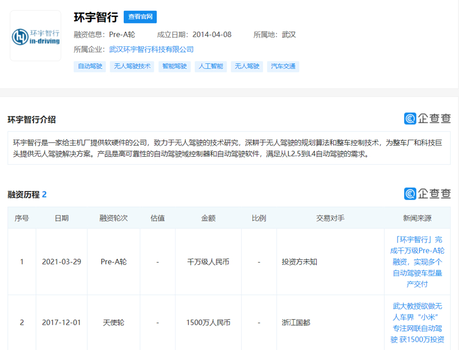459x350 pixels.
Task: Open the 查看官网 official site button
Action: [x=140, y=17]
